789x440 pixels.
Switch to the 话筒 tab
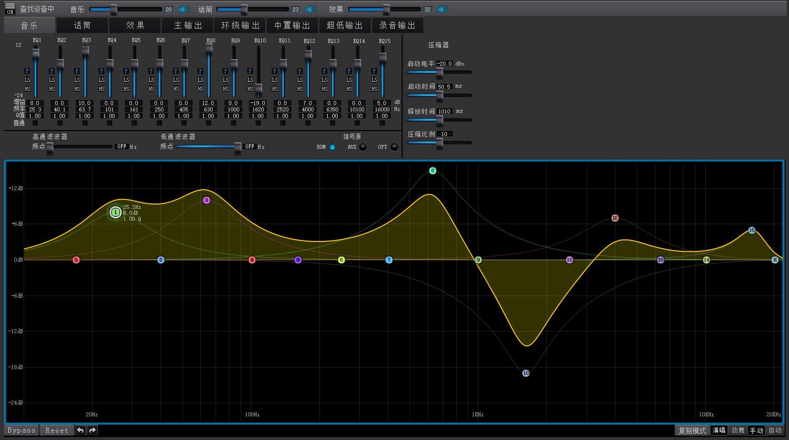tap(82, 25)
